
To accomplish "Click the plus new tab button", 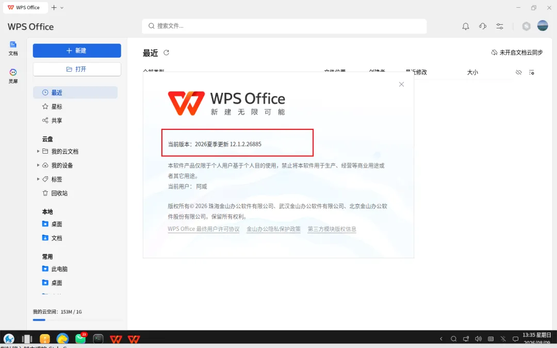I will (x=54, y=7).
